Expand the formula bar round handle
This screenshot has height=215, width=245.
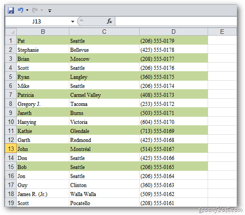click(x=82, y=21)
